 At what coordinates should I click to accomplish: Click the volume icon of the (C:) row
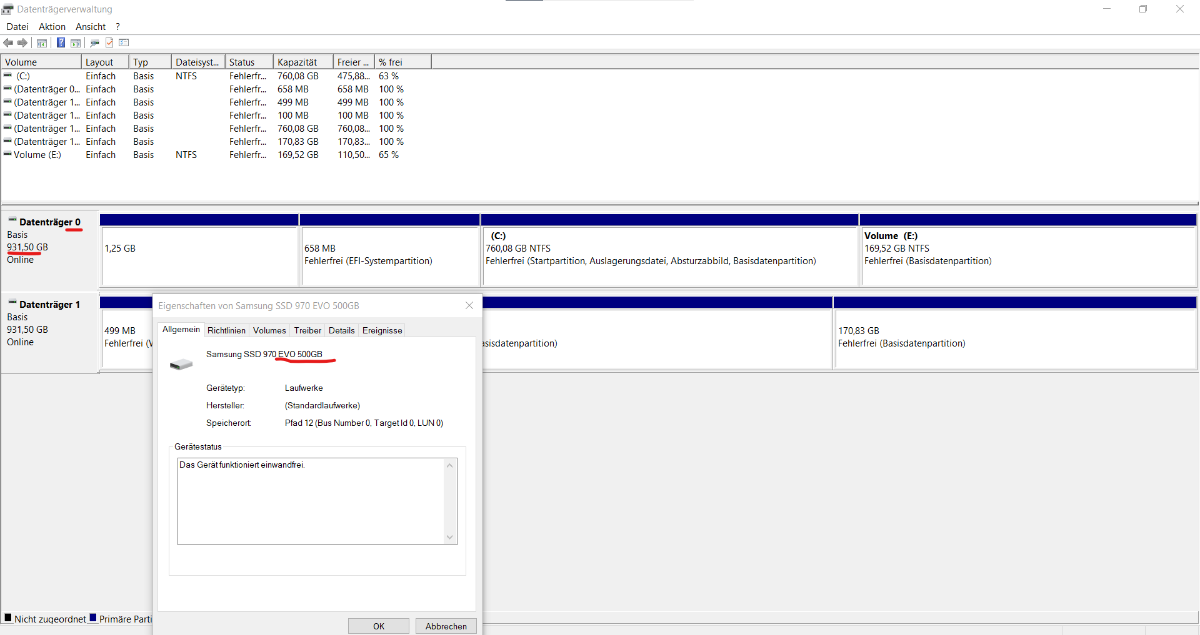tap(7, 76)
